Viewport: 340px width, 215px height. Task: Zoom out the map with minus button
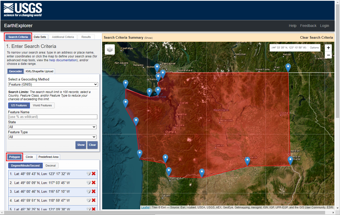tap(328, 55)
